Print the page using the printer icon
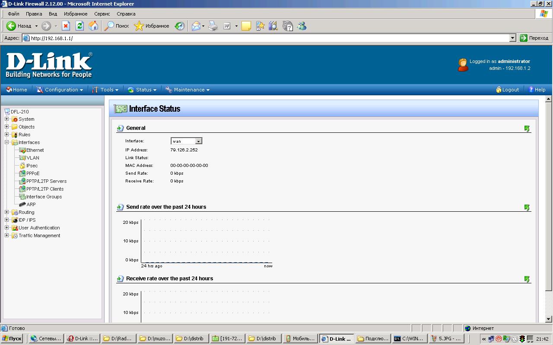The image size is (553, 345). coord(213,26)
